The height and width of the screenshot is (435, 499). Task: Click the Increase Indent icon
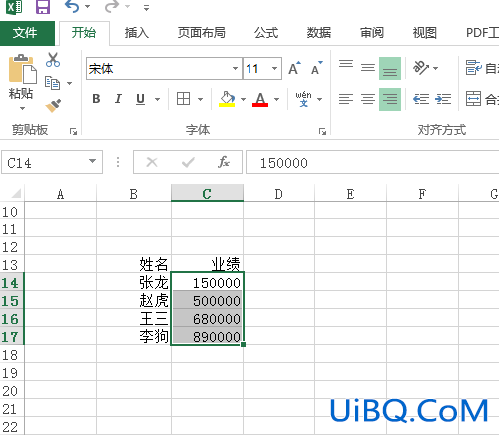tap(443, 99)
